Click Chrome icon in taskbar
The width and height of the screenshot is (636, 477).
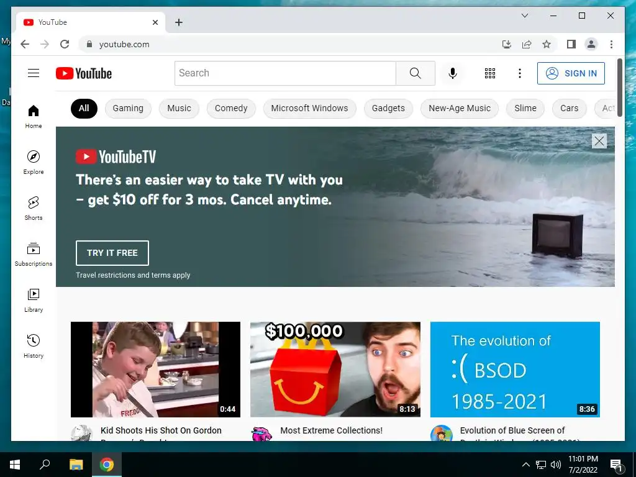click(x=107, y=465)
